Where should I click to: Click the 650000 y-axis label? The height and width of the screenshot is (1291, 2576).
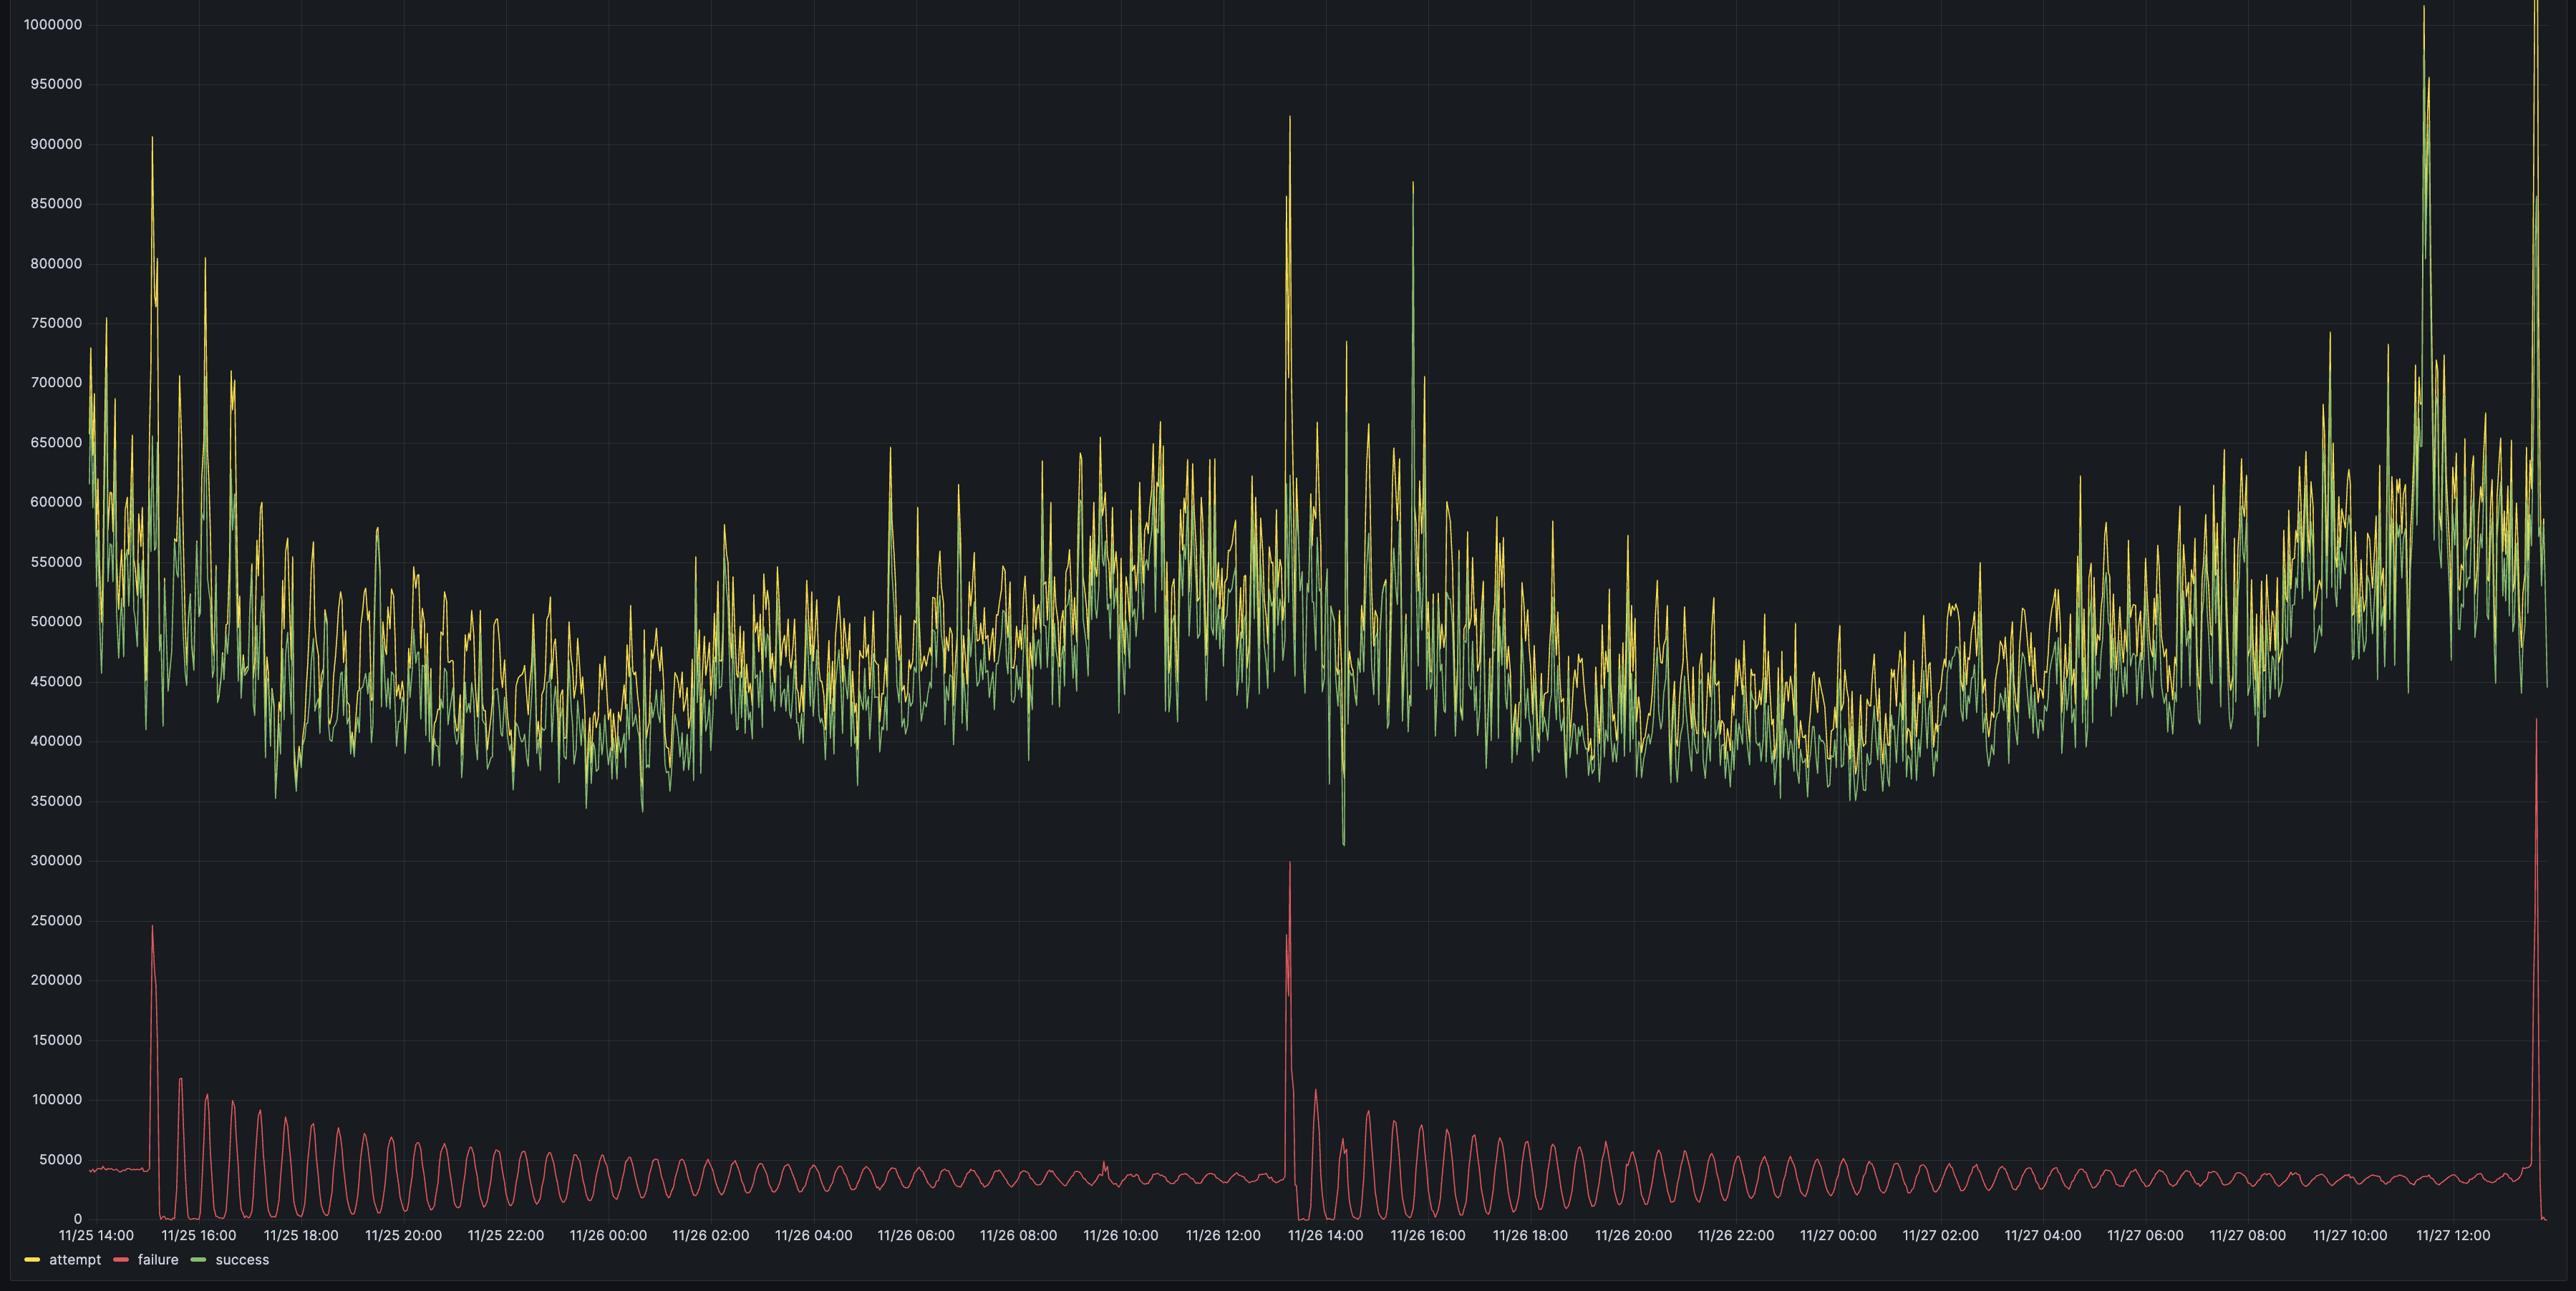click(56, 443)
